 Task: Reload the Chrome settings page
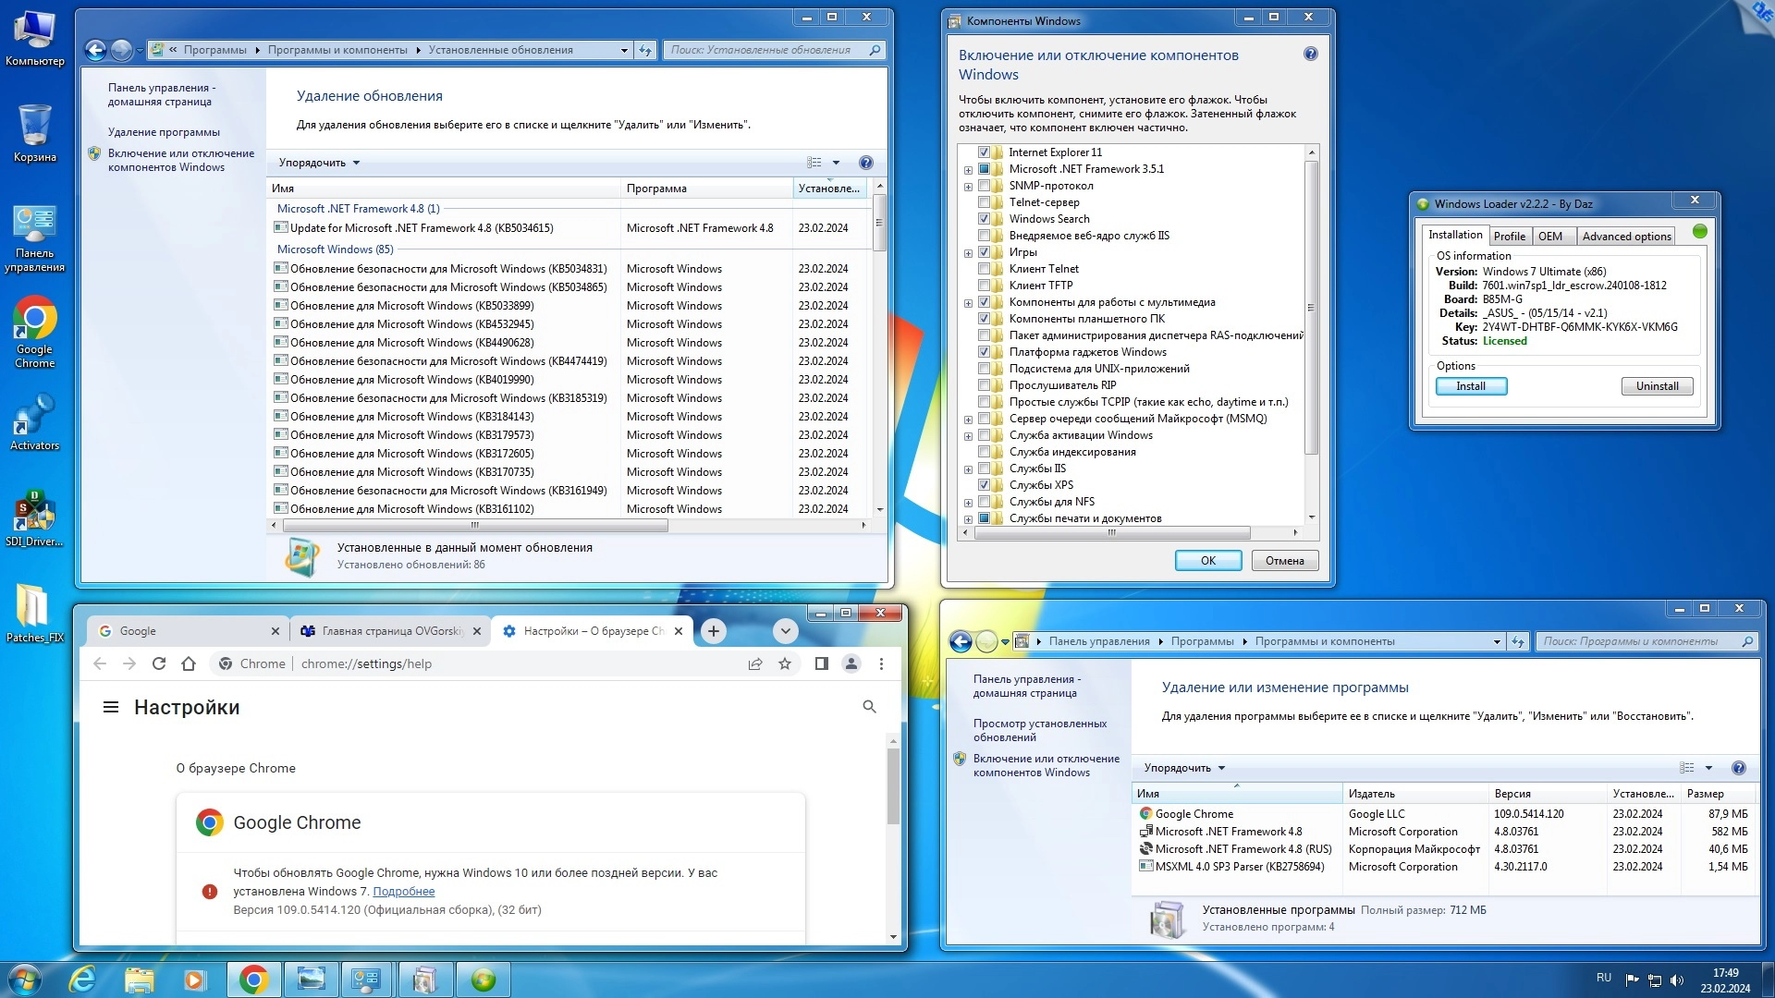pyautogui.click(x=159, y=663)
